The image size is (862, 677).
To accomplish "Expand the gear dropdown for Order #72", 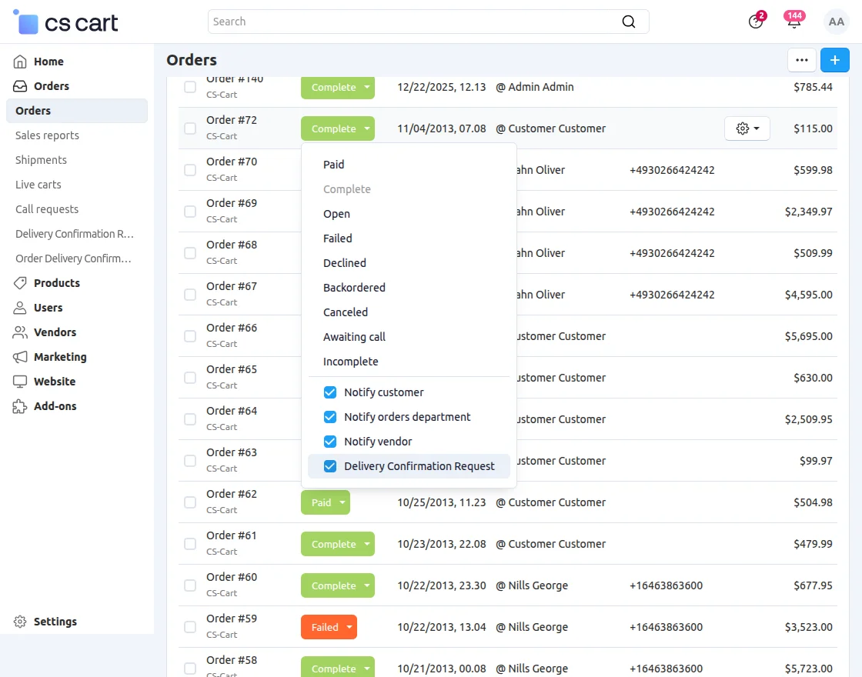I will pyautogui.click(x=747, y=128).
